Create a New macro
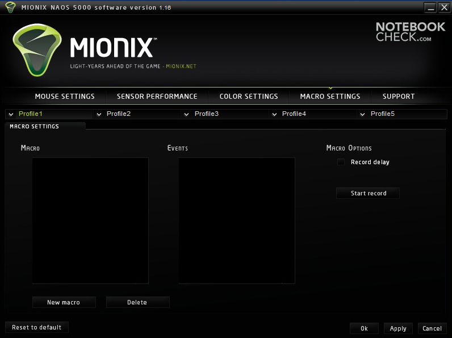 (64, 302)
